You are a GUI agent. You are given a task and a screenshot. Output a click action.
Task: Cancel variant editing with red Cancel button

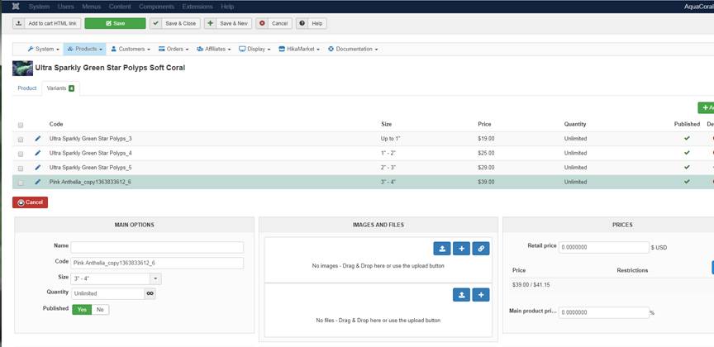(x=30, y=202)
